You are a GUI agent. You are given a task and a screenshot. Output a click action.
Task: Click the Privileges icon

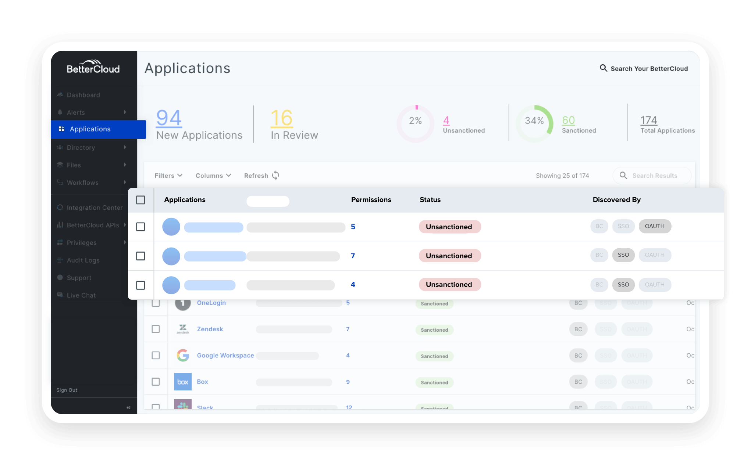click(60, 242)
